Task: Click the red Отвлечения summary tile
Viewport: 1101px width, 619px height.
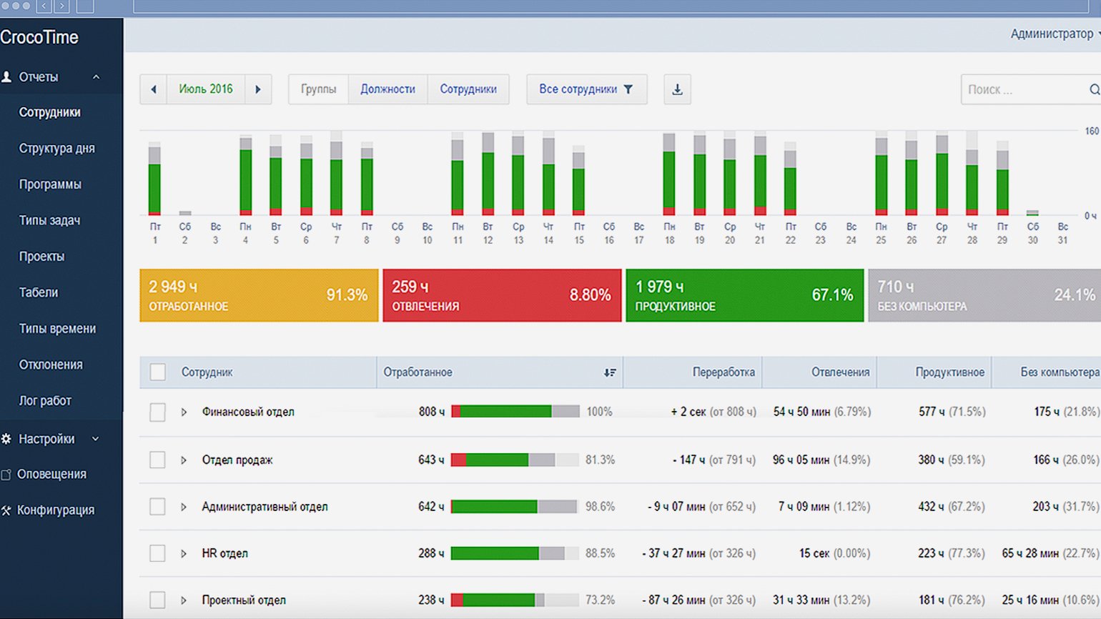Action: pos(502,295)
